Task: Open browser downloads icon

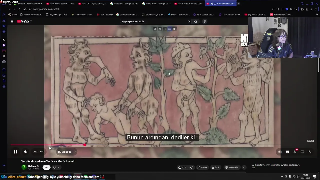Action: pos(311,9)
